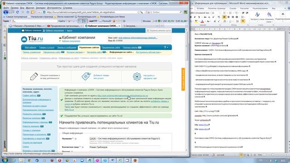Click the Найти button in Yandex toolbar

(x=62, y=21)
